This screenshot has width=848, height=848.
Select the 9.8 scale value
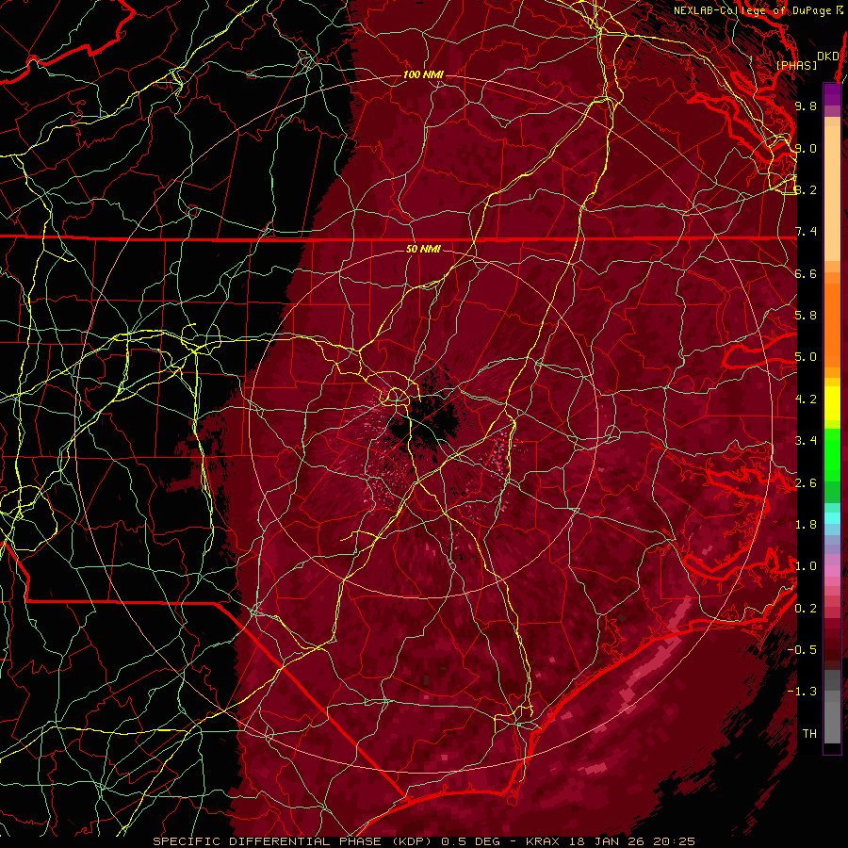tap(806, 106)
